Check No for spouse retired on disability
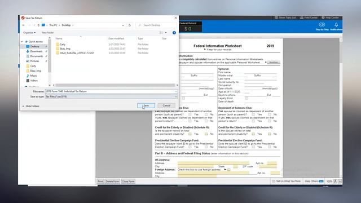This screenshot has width=361, height=203. [x=270, y=134]
